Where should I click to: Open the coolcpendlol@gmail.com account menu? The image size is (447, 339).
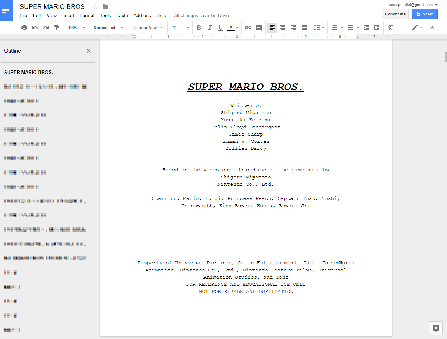click(413, 5)
